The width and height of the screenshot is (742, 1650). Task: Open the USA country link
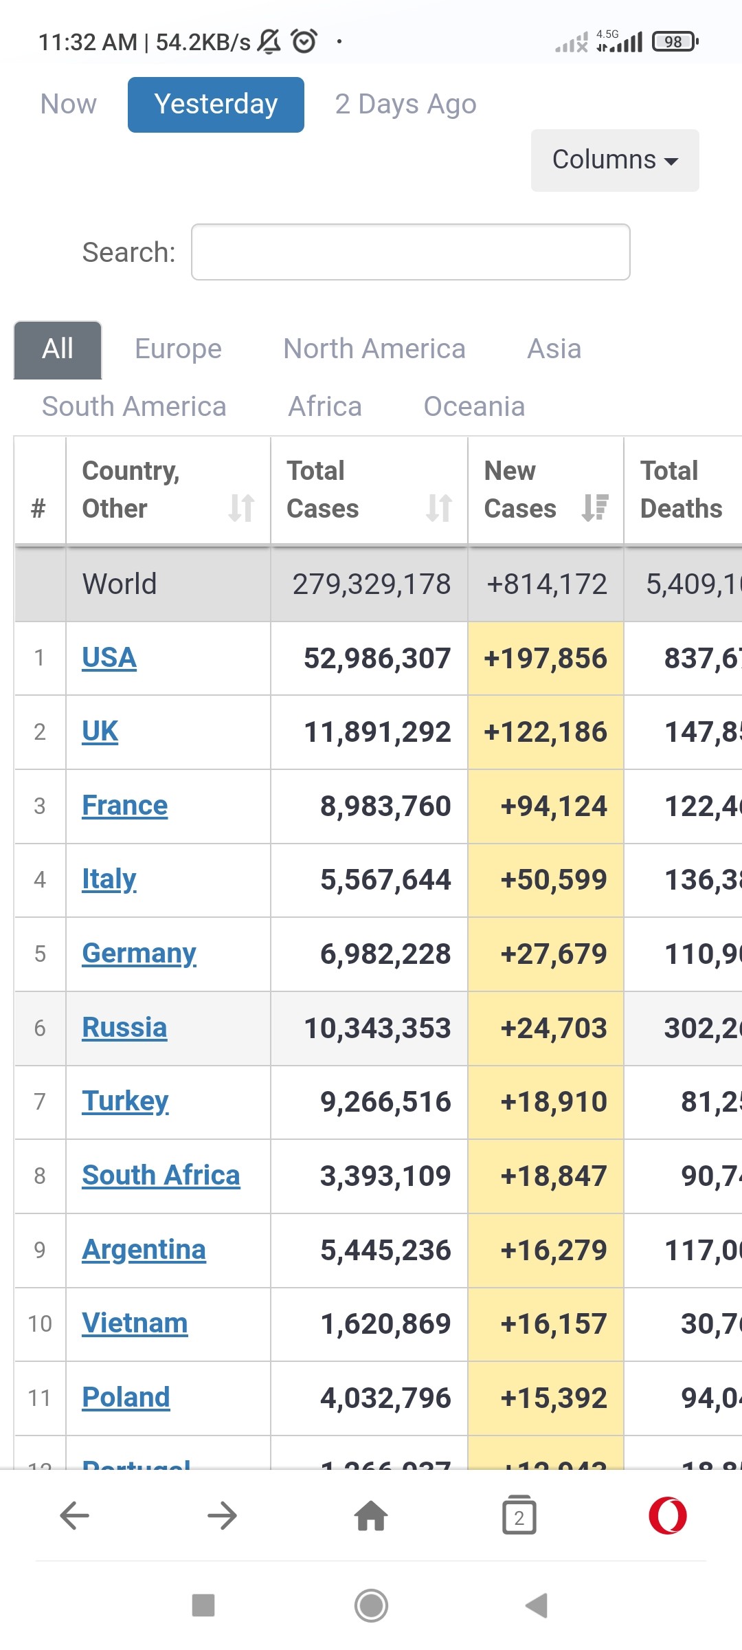pyautogui.click(x=109, y=658)
